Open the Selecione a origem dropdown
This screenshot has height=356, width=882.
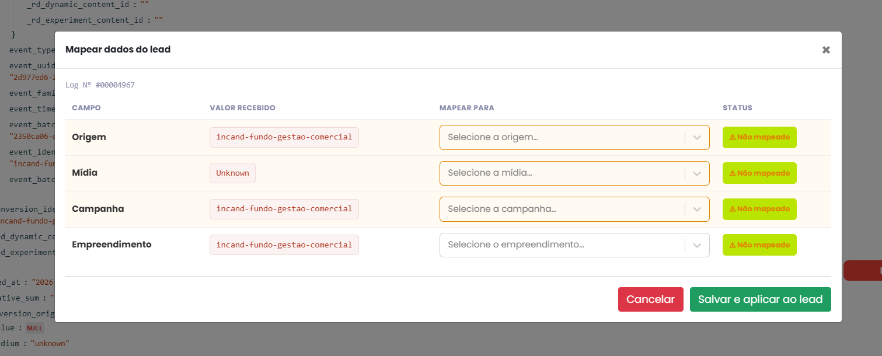click(574, 137)
